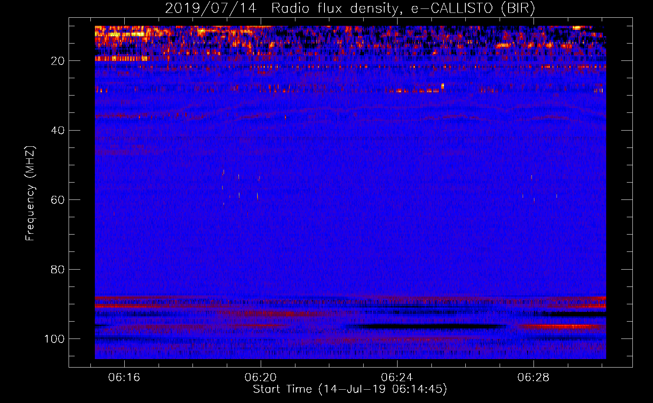
Task: Select the 06:20 time tick label
Action: (x=261, y=377)
